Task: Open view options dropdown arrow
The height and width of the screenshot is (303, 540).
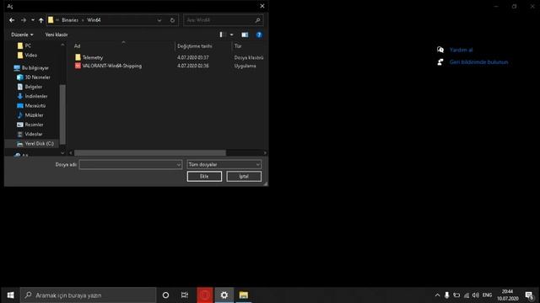Action: click(x=231, y=35)
